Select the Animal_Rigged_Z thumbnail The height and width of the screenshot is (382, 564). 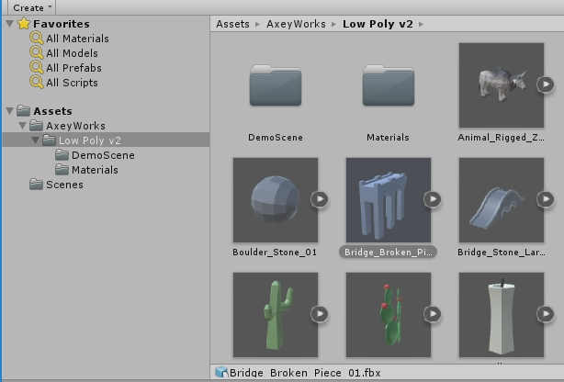point(502,85)
